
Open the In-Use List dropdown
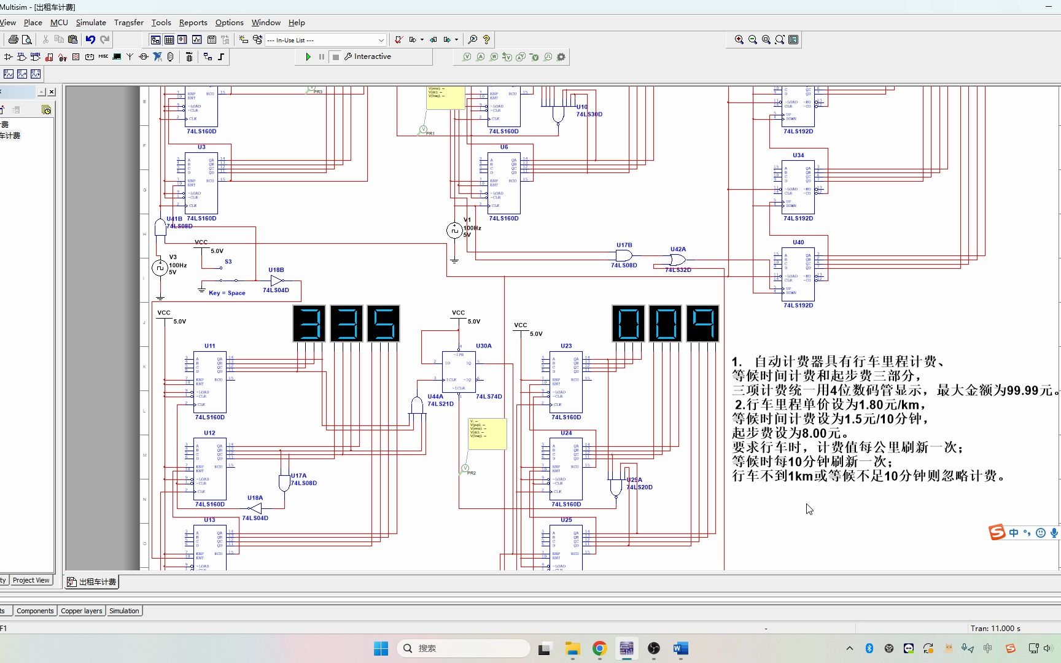tap(381, 40)
